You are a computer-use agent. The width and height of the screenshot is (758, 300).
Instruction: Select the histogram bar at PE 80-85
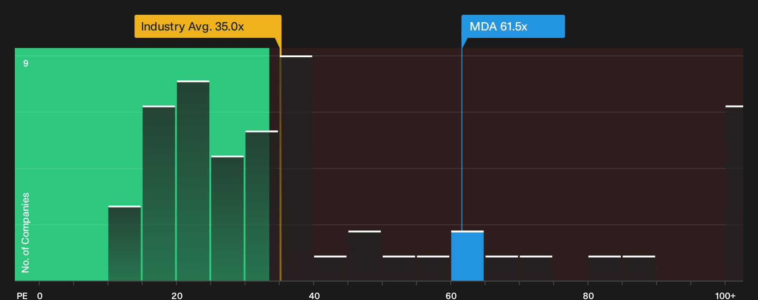coord(605,268)
